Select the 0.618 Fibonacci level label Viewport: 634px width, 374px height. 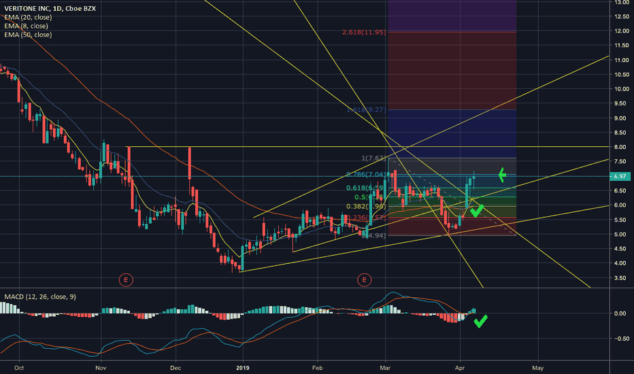[365, 188]
